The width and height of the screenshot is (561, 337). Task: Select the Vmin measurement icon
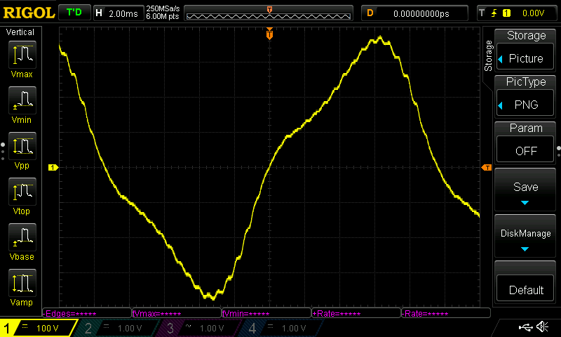[22, 100]
